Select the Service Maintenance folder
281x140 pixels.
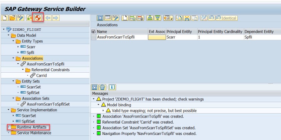34,133
